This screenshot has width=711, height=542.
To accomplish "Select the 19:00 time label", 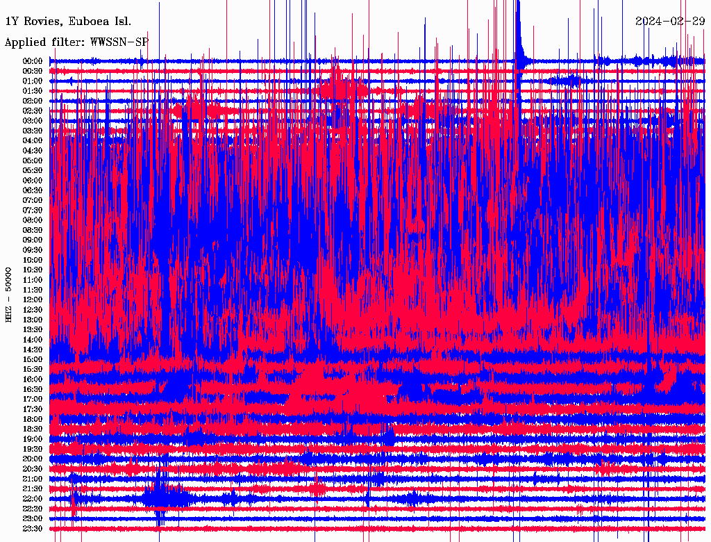I will [33, 439].
